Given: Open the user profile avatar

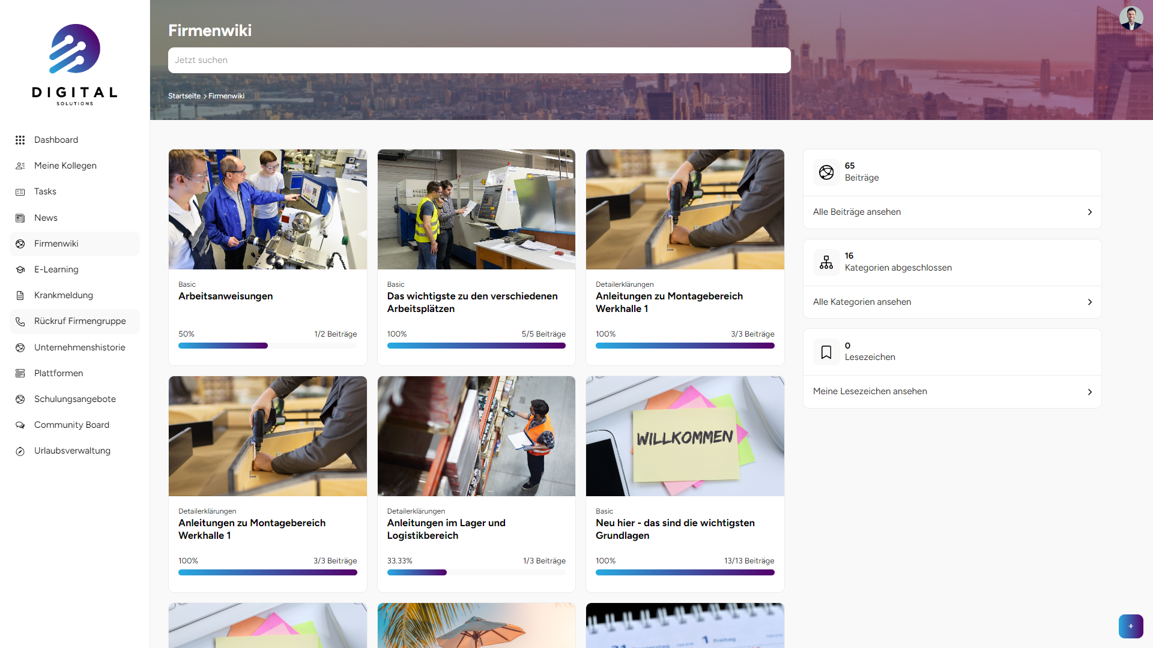Looking at the screenshot, I should tap(1131, 18).
